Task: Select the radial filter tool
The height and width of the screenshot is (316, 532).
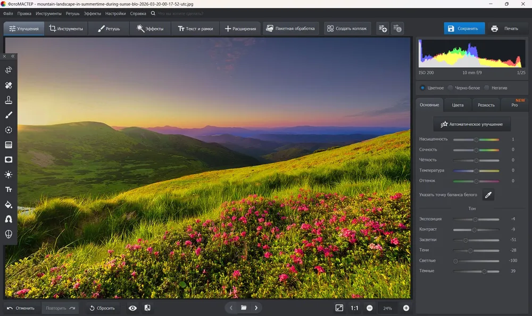Action: (x=9, y=130)
